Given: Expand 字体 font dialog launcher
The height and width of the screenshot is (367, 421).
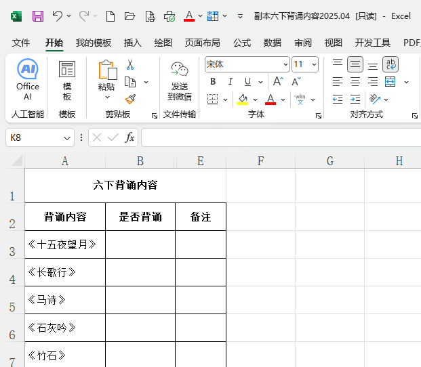Looking at the screenshot, I should click(x=319, y=116).
